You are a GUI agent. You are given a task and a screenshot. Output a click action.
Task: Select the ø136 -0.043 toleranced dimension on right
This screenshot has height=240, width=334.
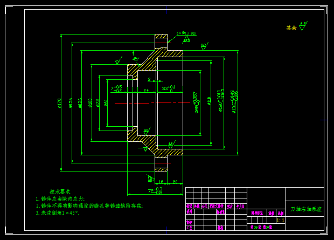[x=234, y=102]
